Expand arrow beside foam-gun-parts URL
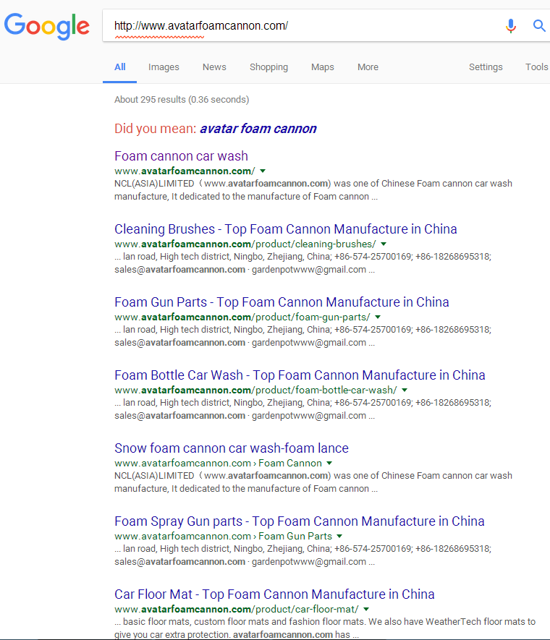 [x=378, y=317]
